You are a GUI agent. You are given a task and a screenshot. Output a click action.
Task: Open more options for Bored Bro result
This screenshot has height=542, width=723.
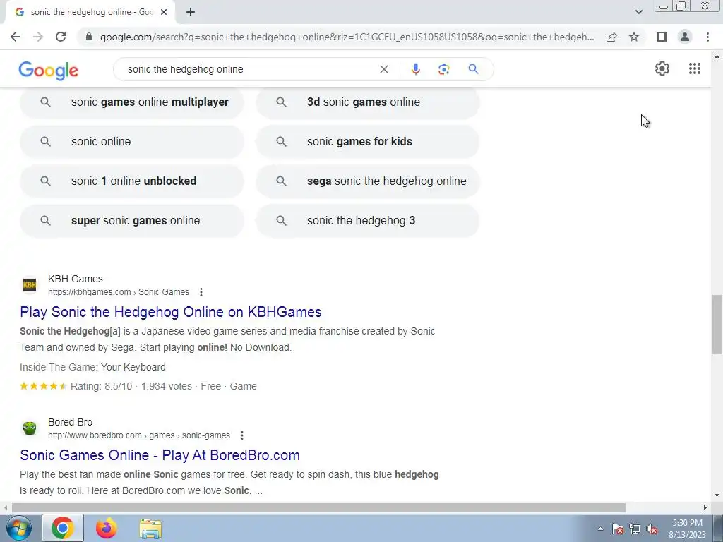(x=242, y=435)
